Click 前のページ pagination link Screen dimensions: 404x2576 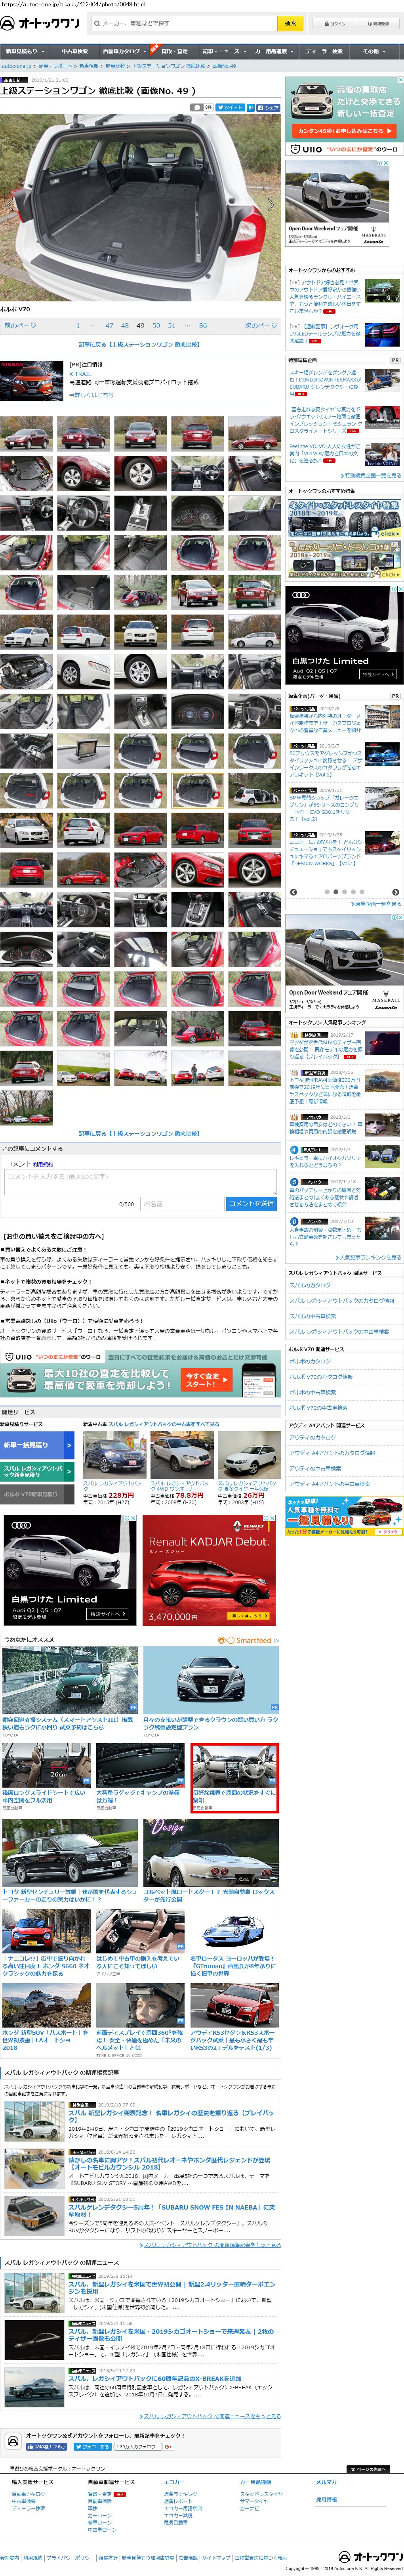click(20, 325)
